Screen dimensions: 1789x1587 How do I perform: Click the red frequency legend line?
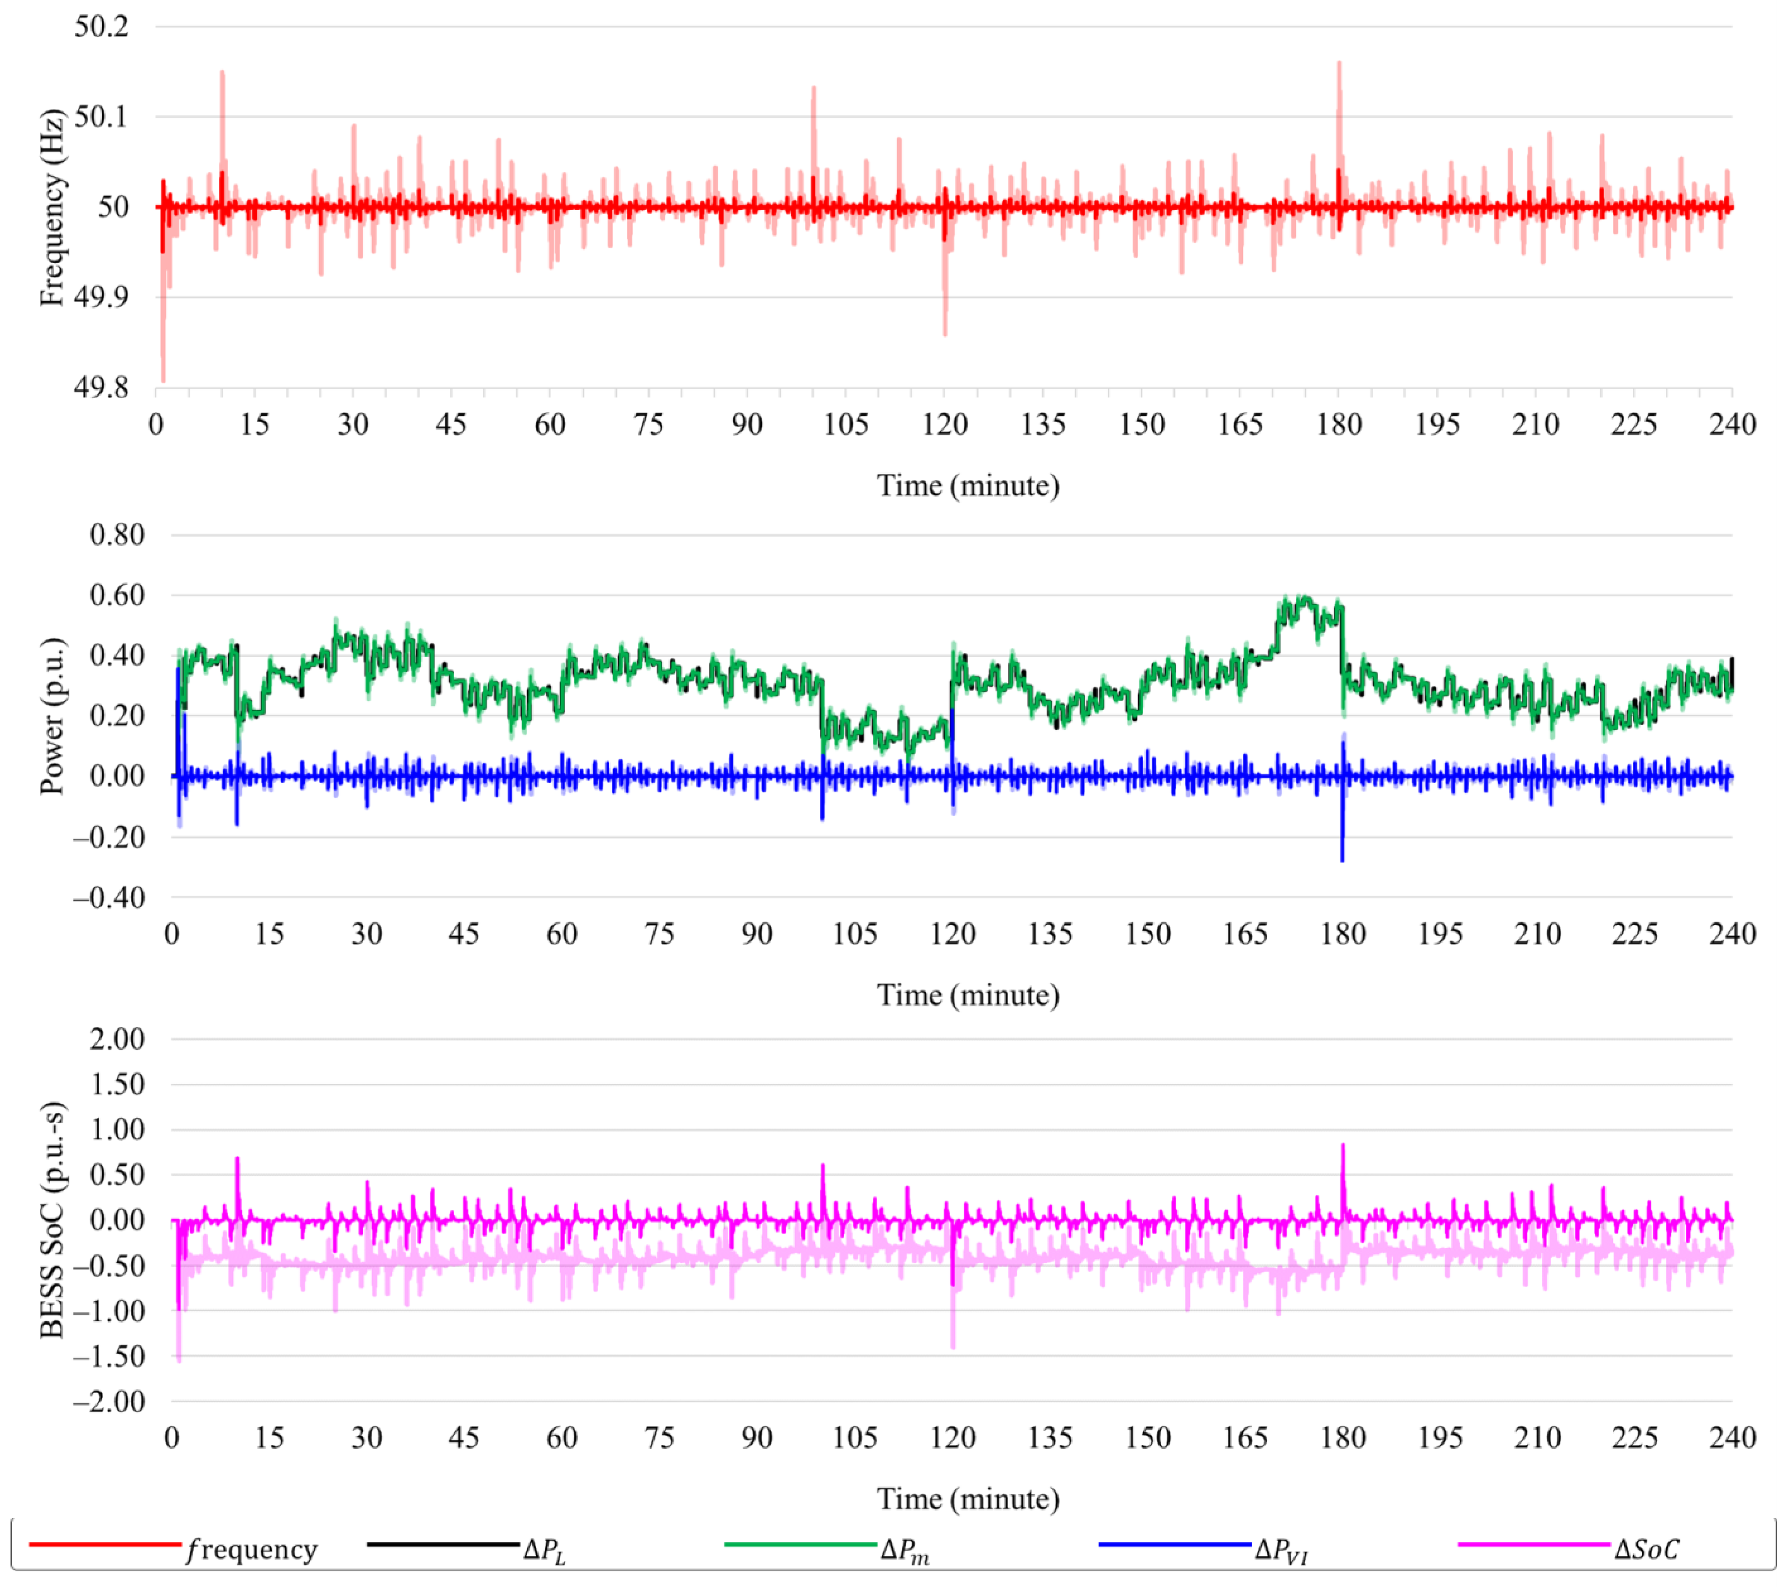[104, 1543]
